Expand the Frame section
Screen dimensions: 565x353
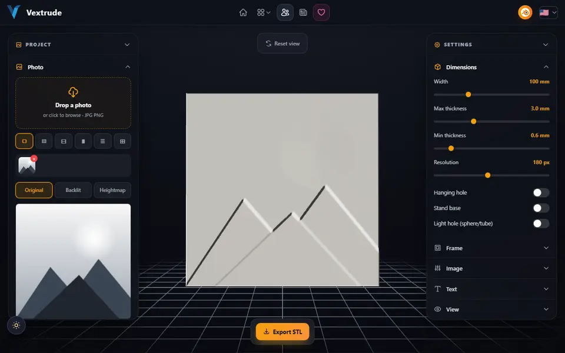point(491,248)
